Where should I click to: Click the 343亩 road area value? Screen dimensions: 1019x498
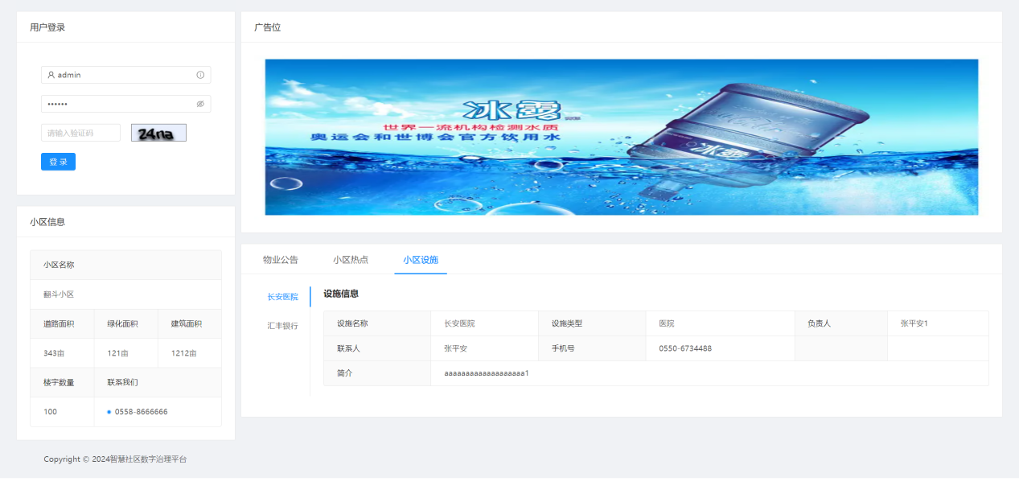[x=54, y=353]
